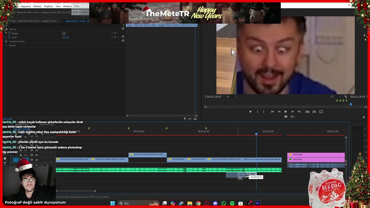Image resolution: width=370 pixels, height=208 pixels.
Task: Toggle V1 track output eye
Action: click(x=36, y=160)
